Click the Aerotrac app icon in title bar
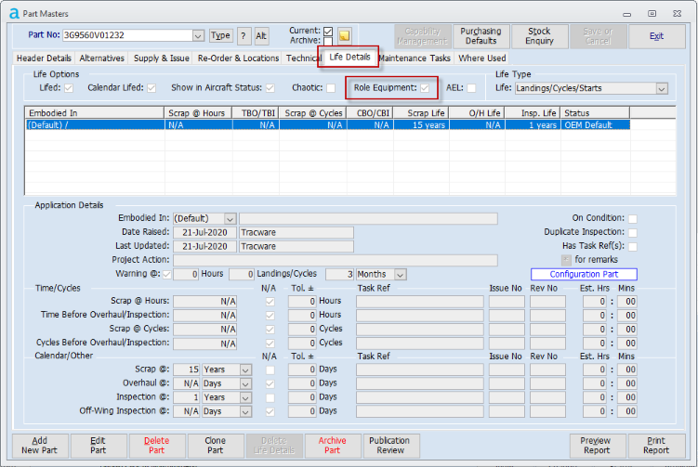This screenshot has width=698, height=467. (12, 13)
